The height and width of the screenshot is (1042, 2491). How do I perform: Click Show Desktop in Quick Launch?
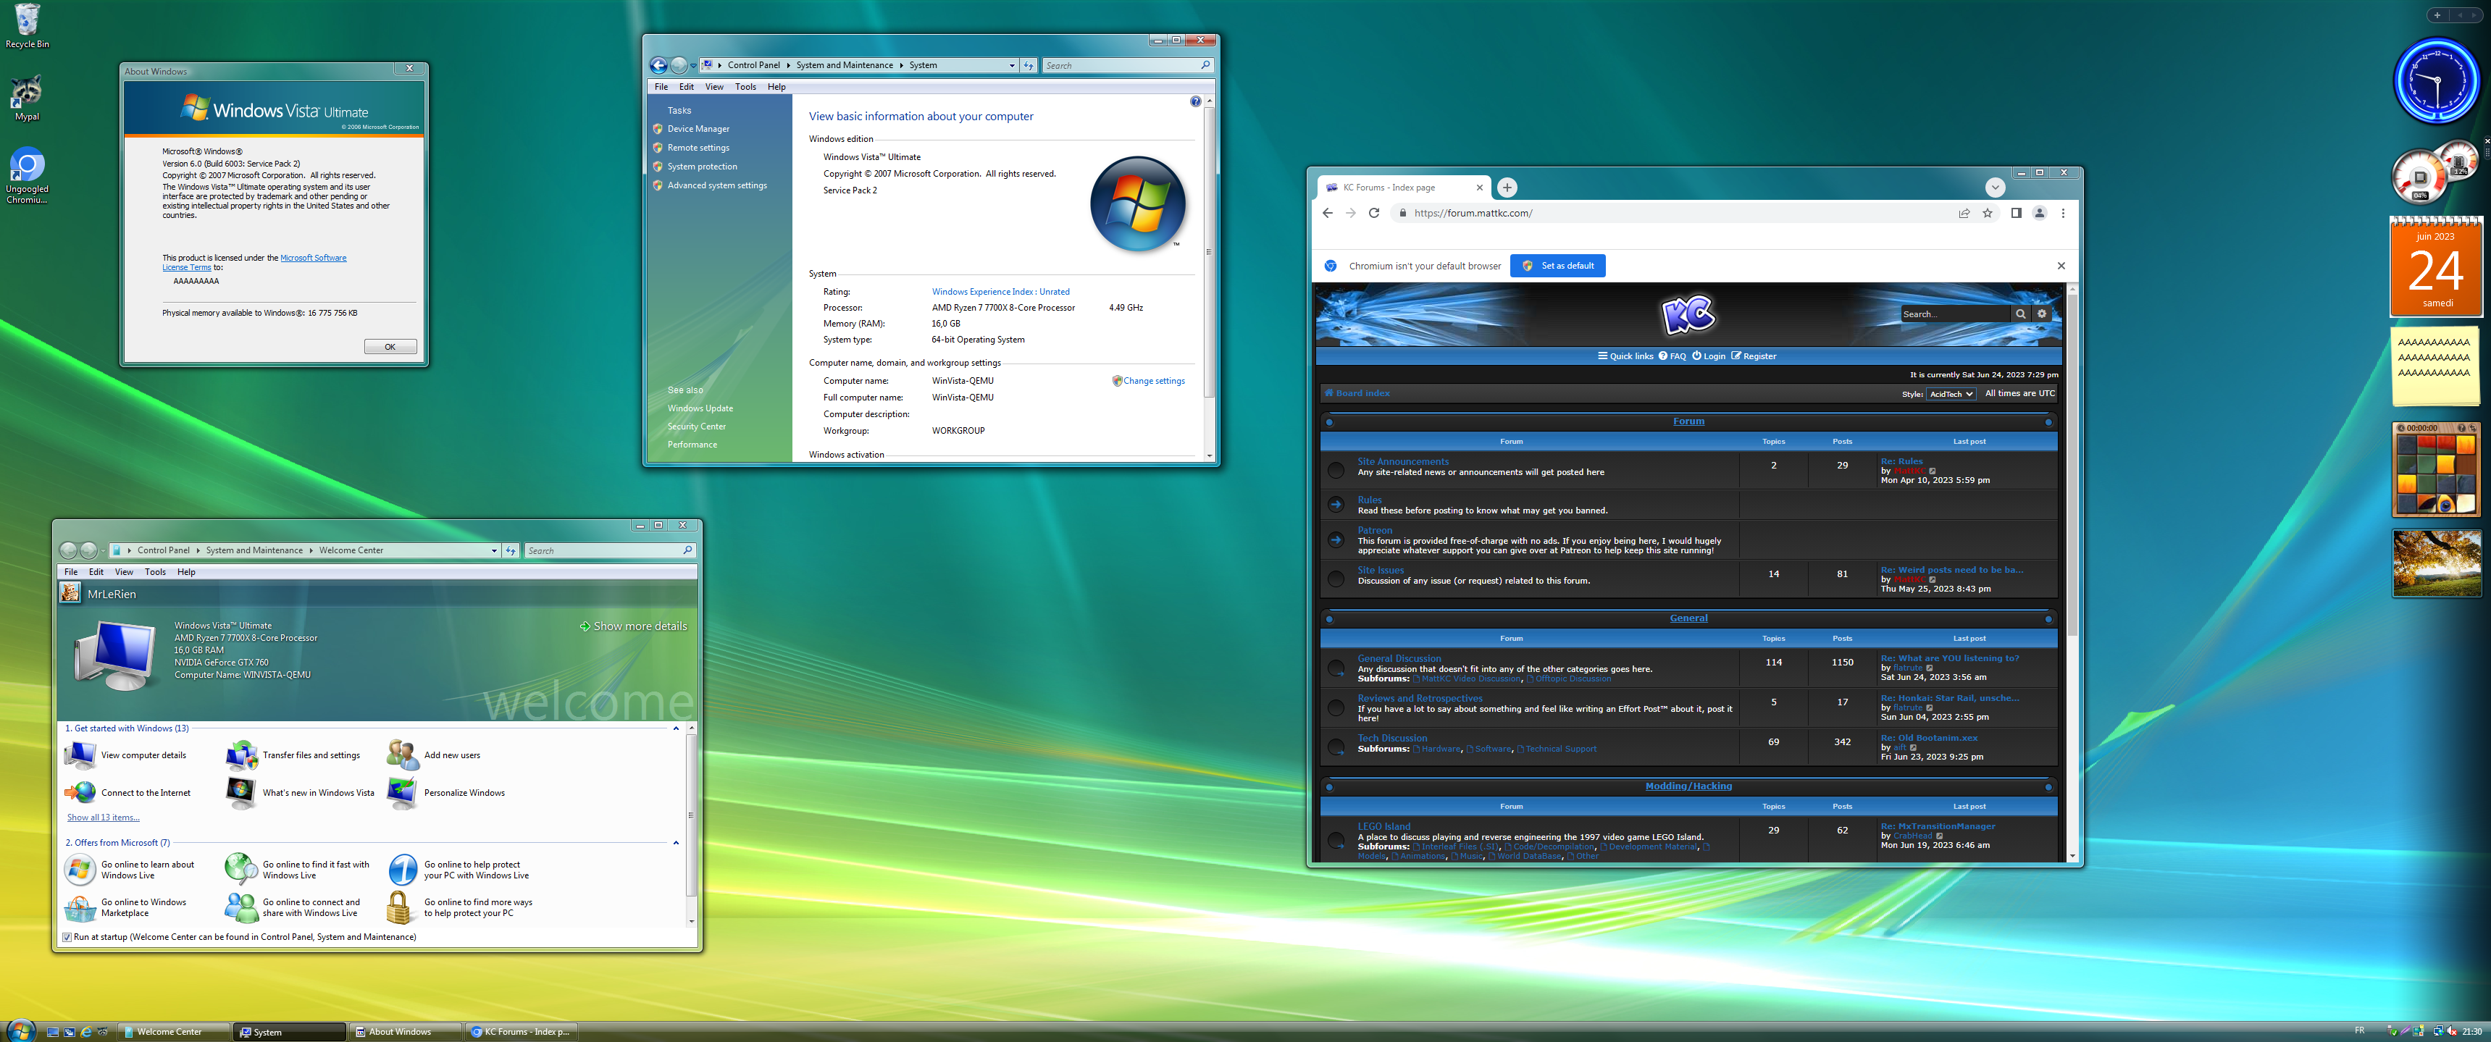point(53,1031)
